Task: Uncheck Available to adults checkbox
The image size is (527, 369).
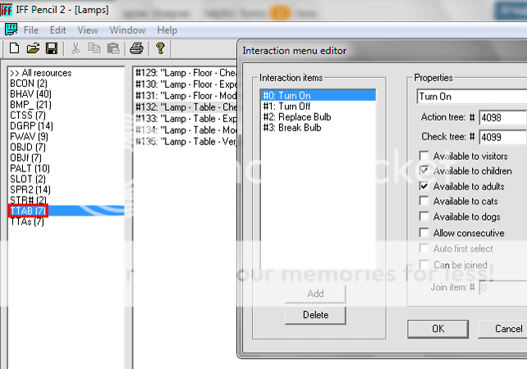Action: [424, 187]
